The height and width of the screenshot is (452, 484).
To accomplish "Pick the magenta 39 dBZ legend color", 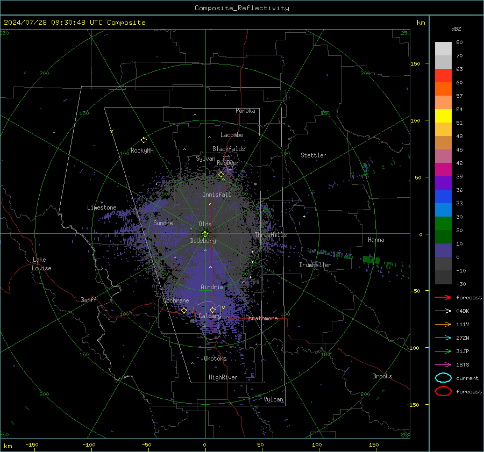I will (443, 169).
